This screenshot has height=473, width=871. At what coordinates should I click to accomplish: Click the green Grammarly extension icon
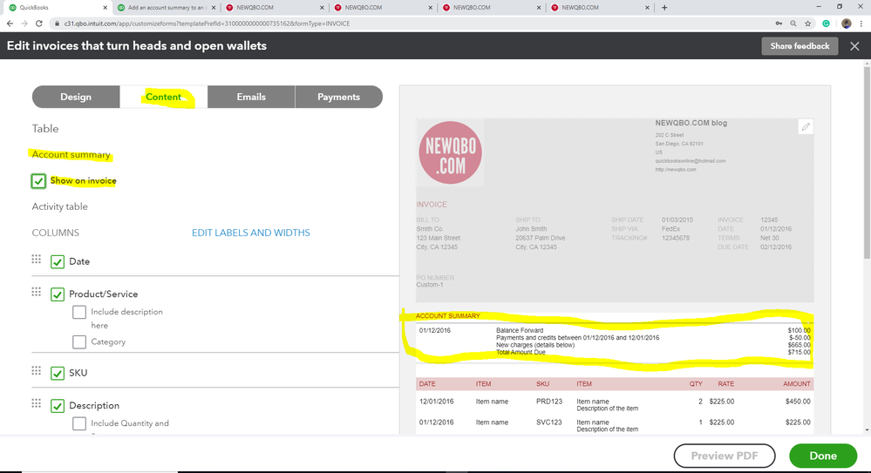click(x=826, y=24)
